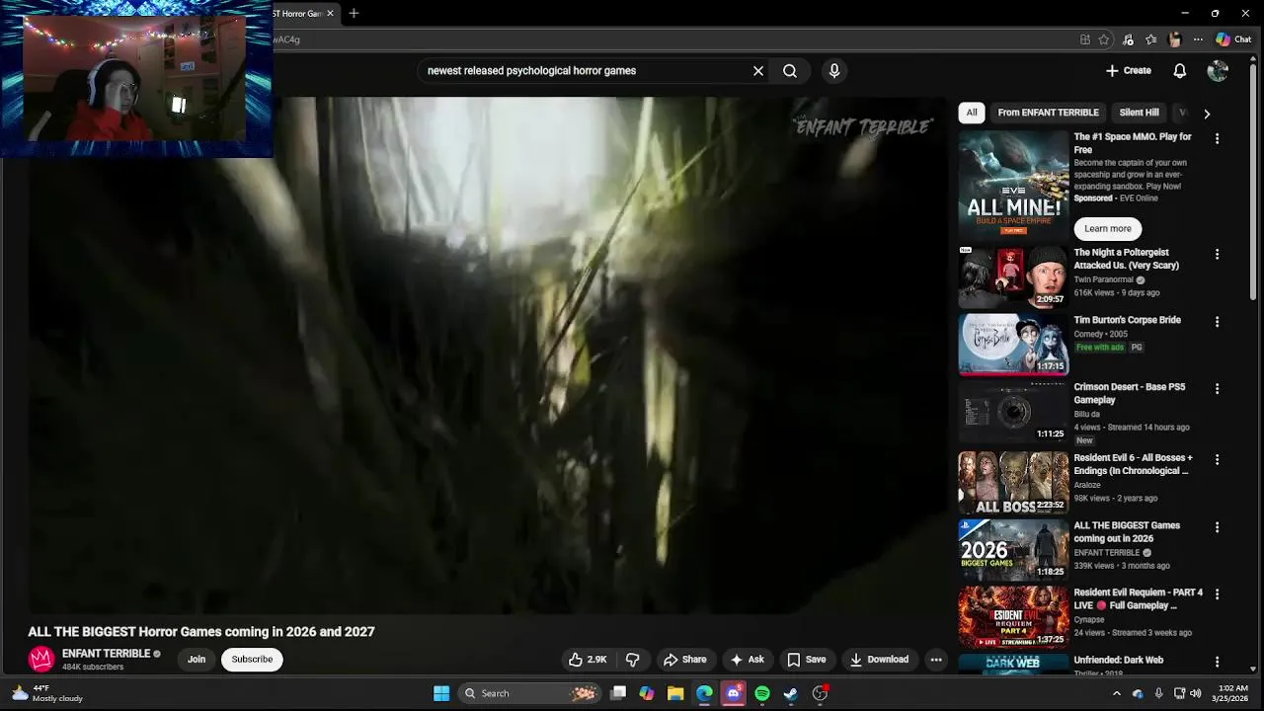Open menu for Resident Evil Requiem video
1264x711 pixels.
coord(1217,594)
